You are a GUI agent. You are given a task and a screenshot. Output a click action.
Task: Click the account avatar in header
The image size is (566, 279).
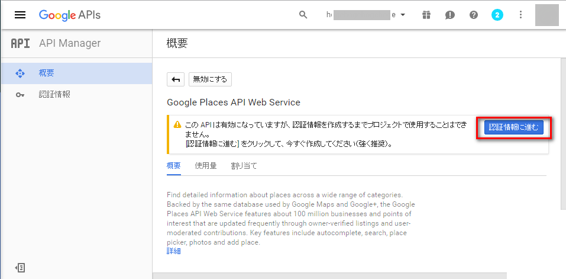click(x=546, y=15)
